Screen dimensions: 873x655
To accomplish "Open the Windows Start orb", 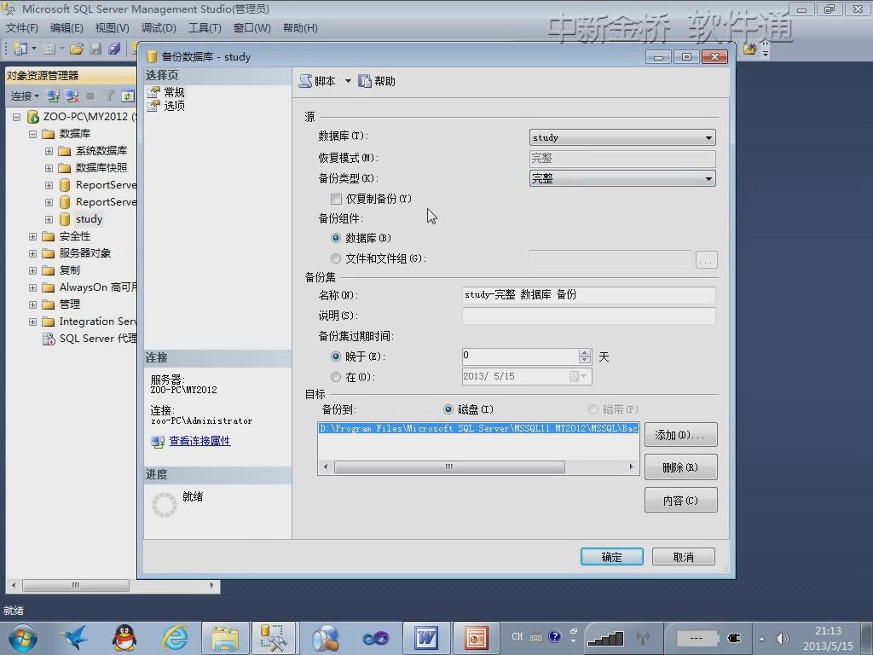I will (22, 638).
